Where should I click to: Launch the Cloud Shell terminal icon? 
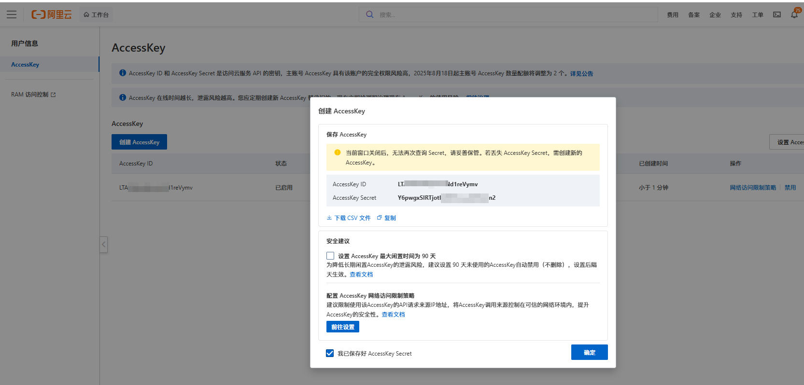pos(777,14)
